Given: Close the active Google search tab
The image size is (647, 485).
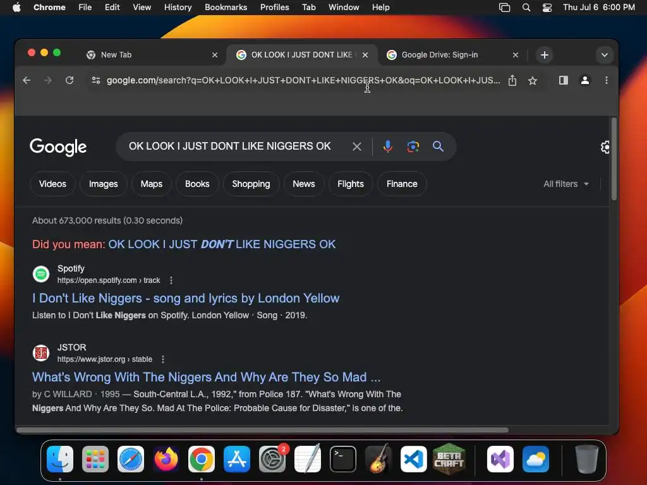Looking at the screenshot, I should [365, 55].
